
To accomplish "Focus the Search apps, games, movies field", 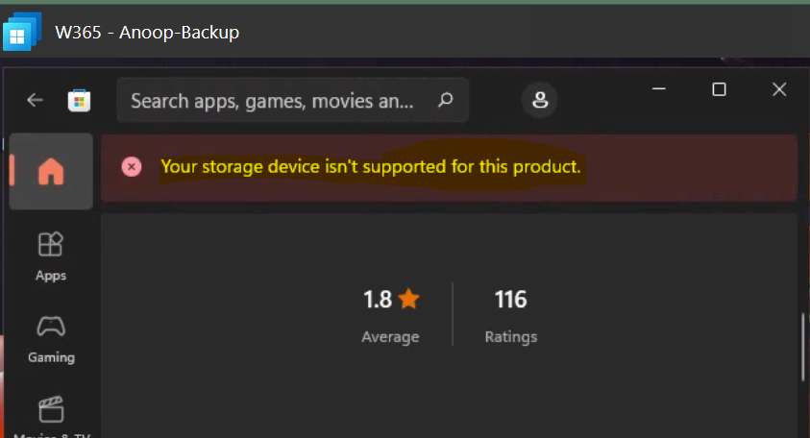I will point(272,100).
